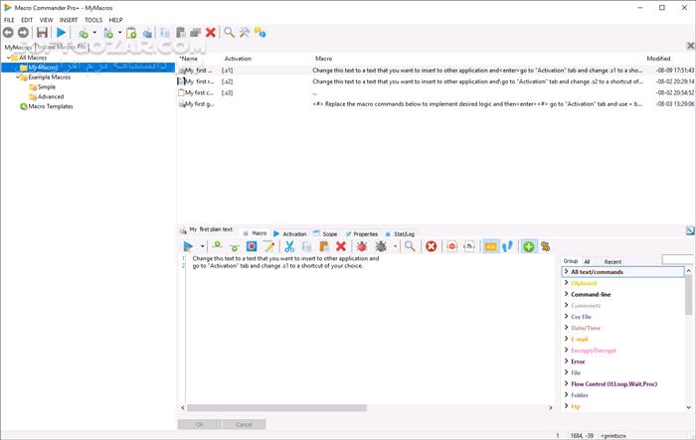Screen dimensions: 696x440
Task: Open dropdown beside the first green-plus add icon
Action: (x=94, y=33)
